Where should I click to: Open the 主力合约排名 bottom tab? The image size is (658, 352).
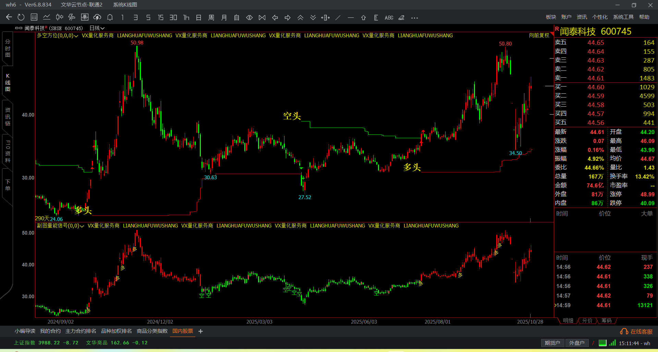pyautogui.click(x=81, y=331)
